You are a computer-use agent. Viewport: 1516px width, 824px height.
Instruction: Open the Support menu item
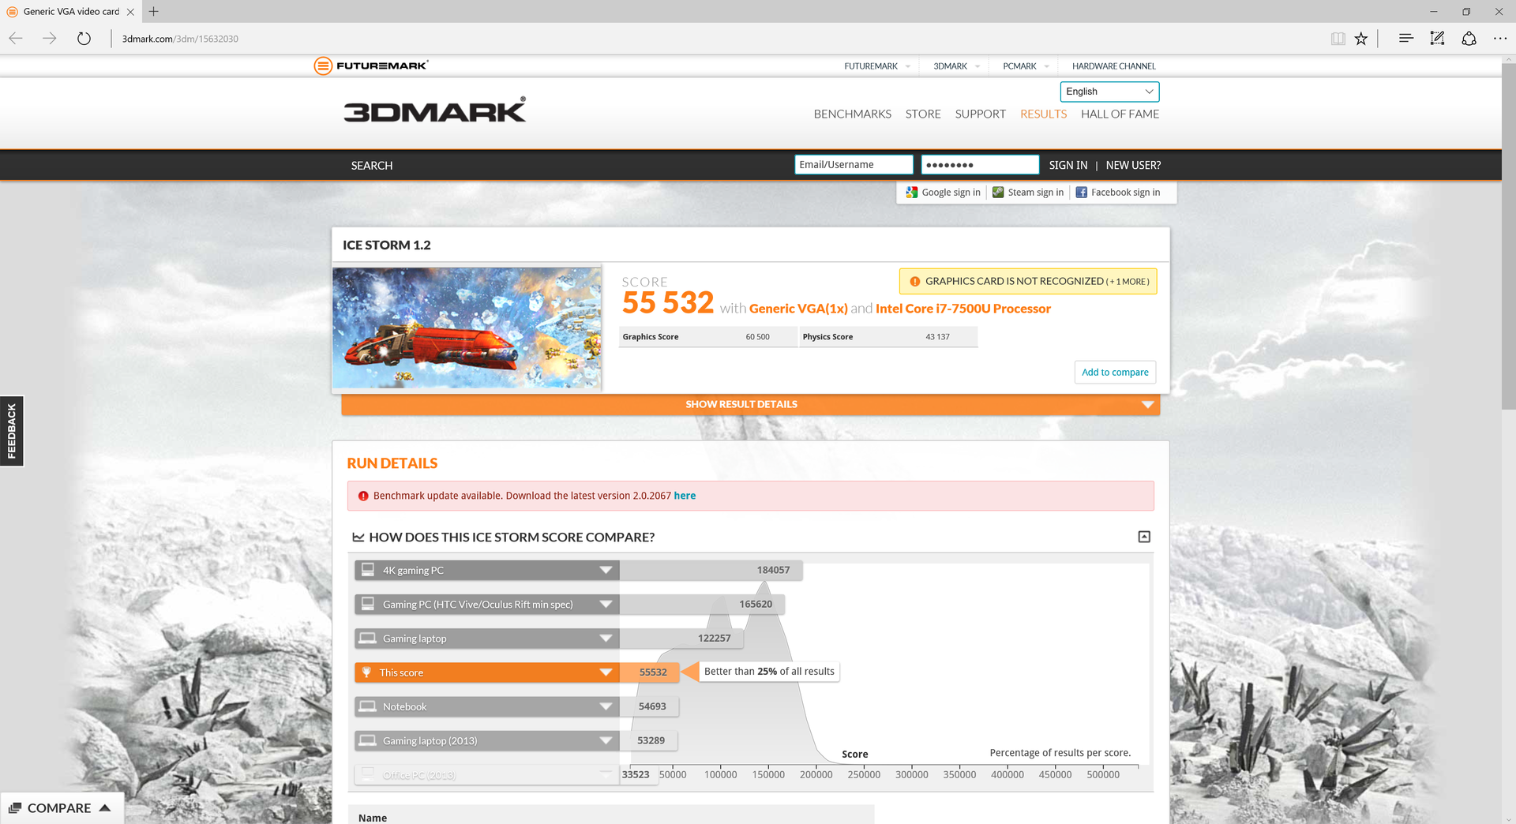point(980,114)
